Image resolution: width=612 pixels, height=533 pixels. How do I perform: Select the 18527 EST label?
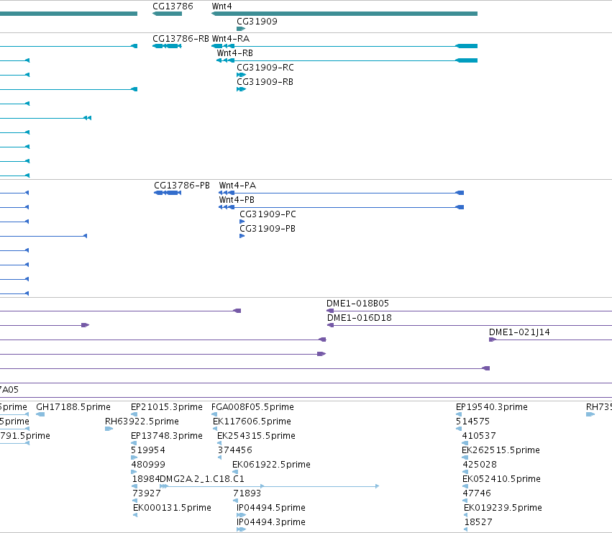tap(478, 522)
